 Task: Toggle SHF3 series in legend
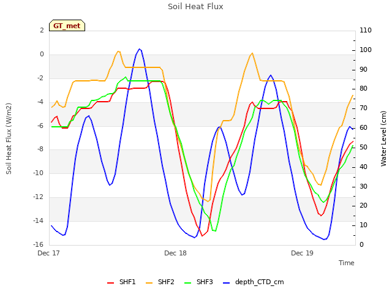click(198, 282)
